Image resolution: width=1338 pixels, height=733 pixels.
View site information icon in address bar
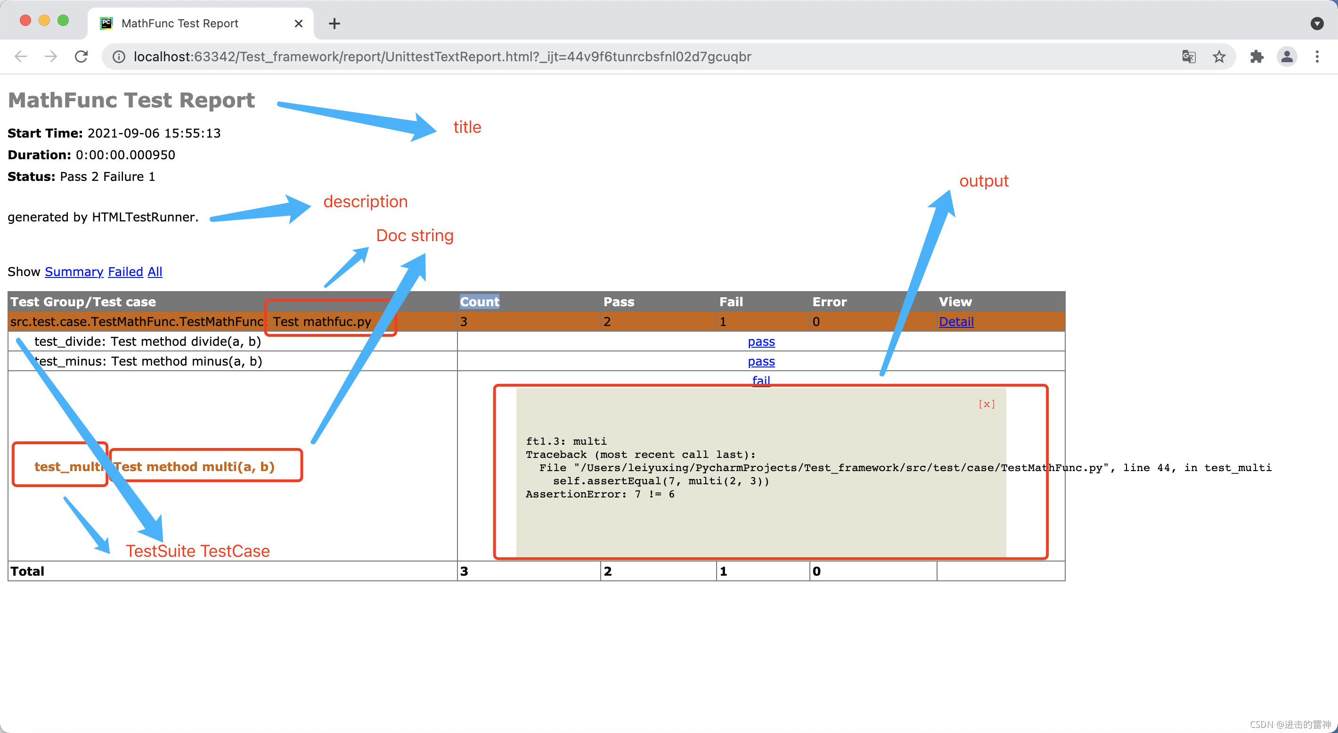[x=119, y=57]
